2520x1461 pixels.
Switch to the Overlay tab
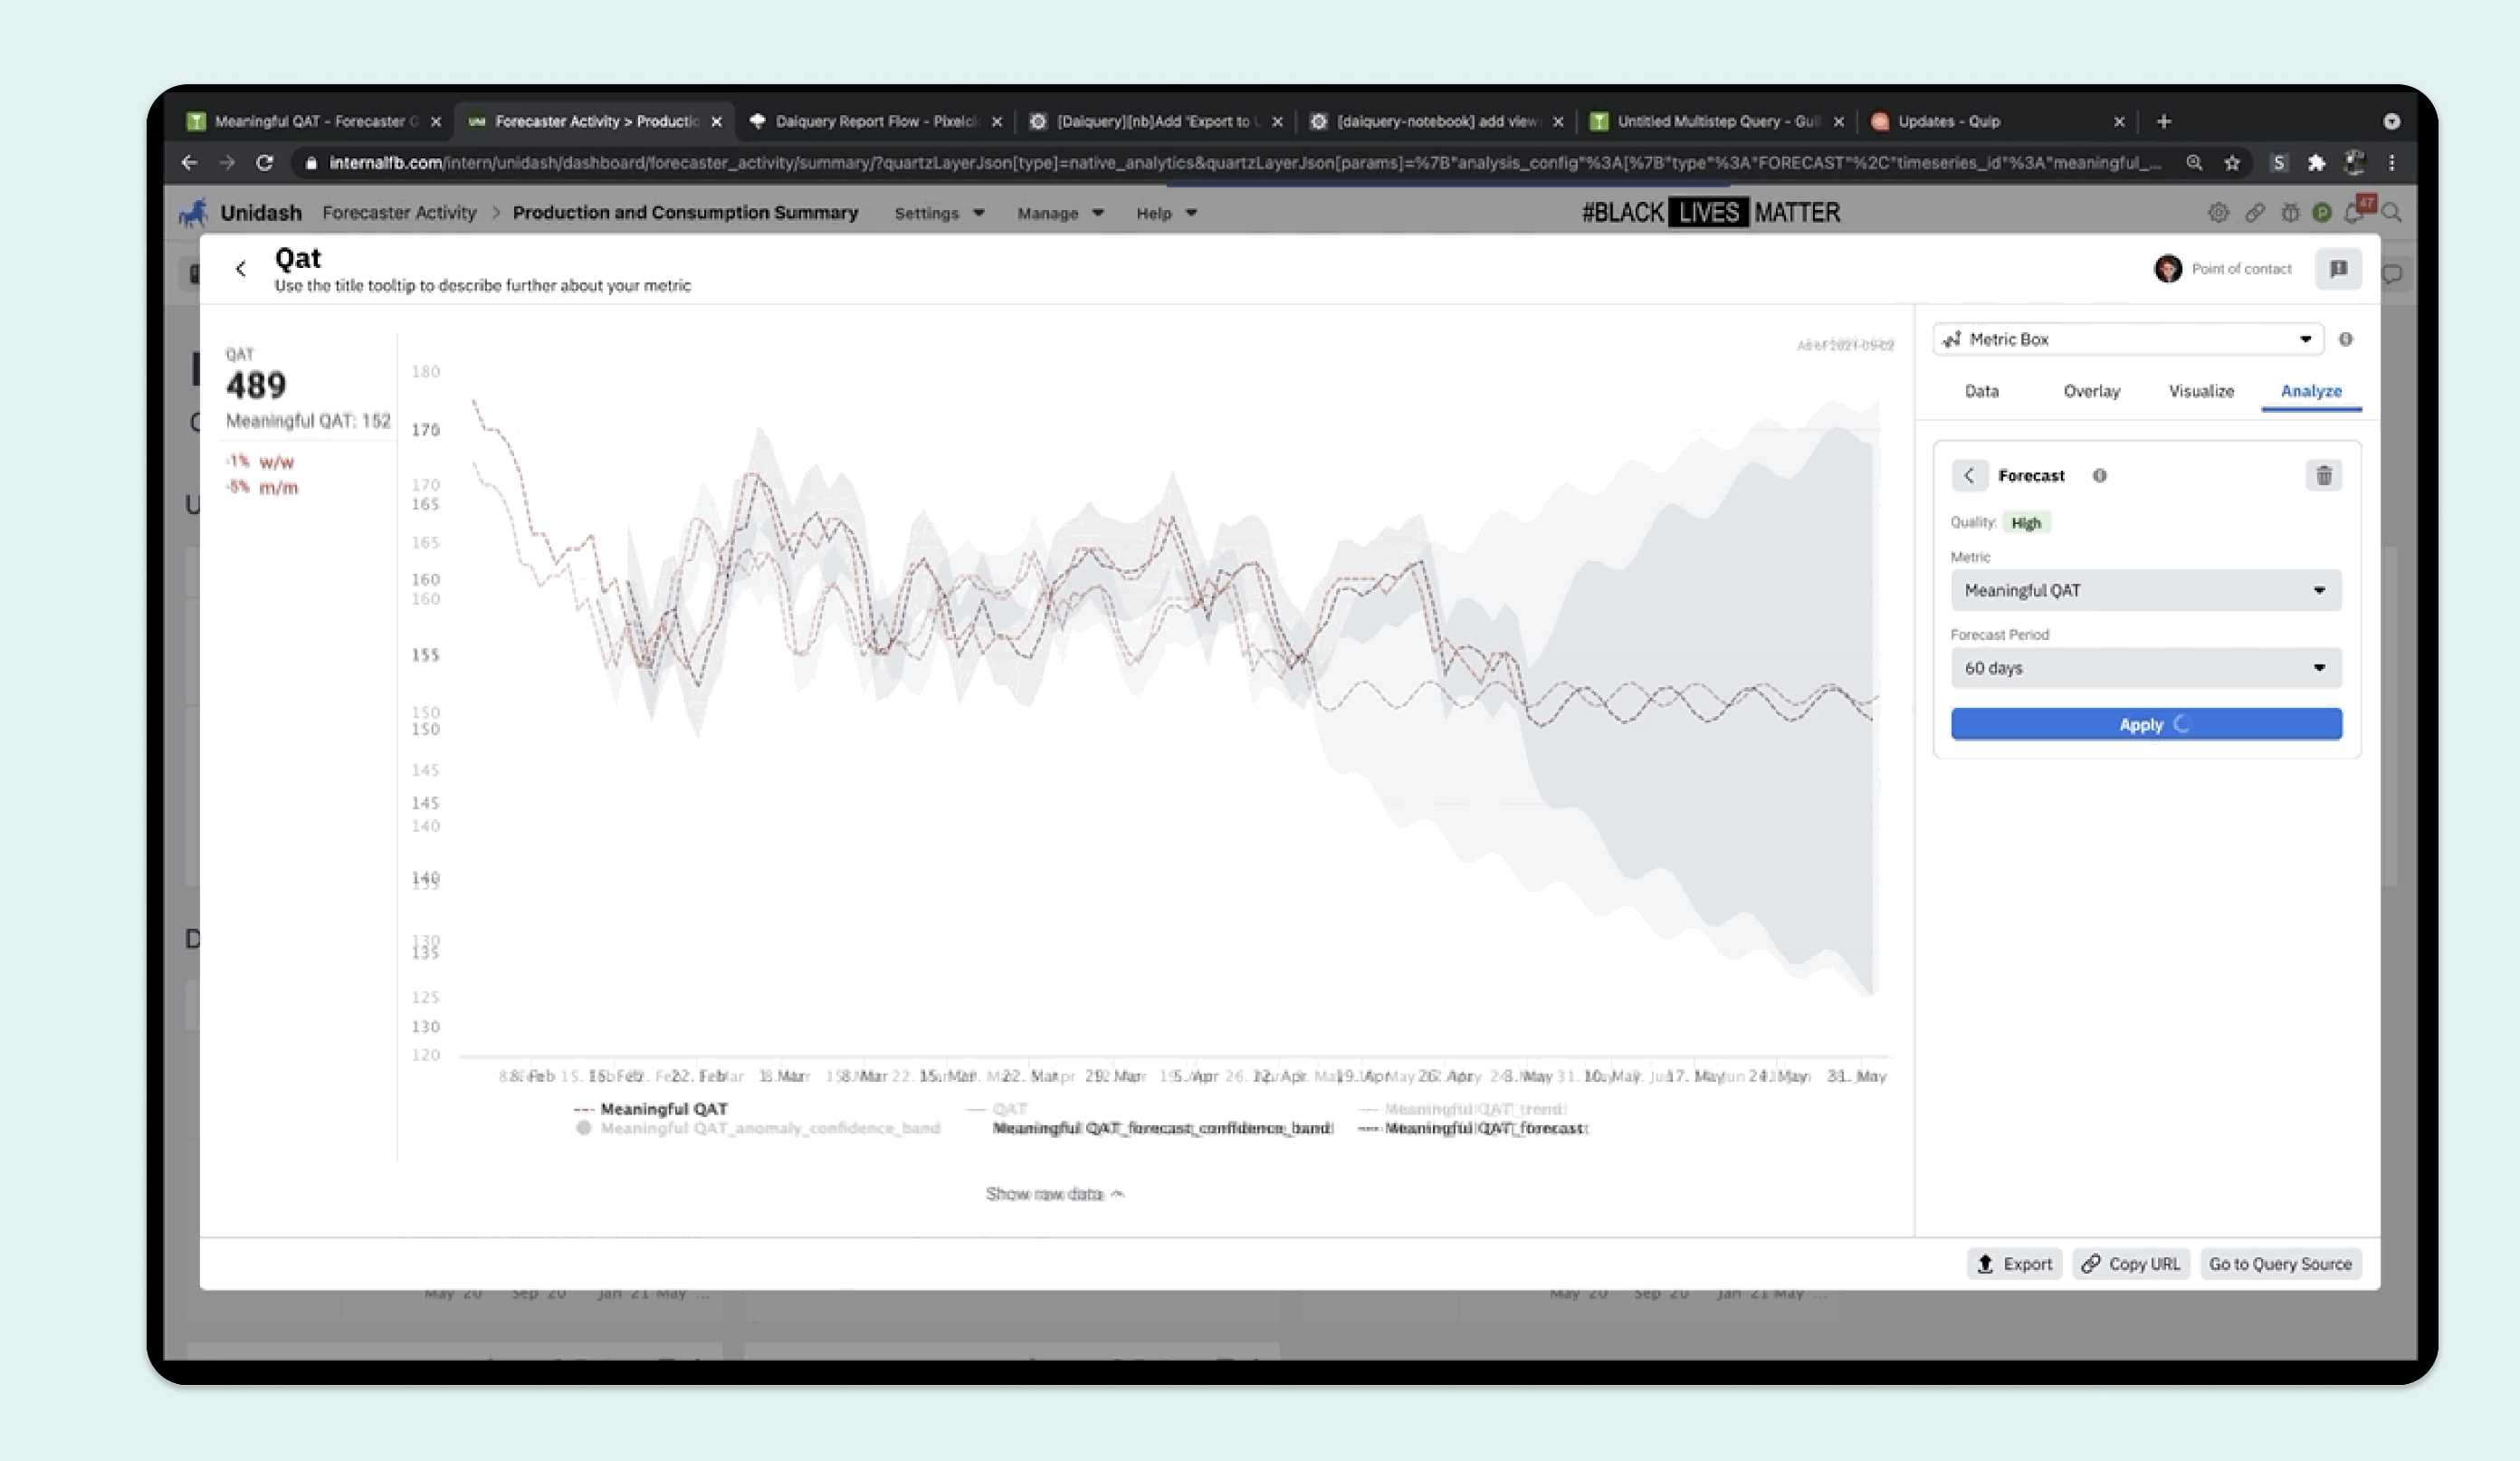pyautogui.click(x=2091, y=391)
